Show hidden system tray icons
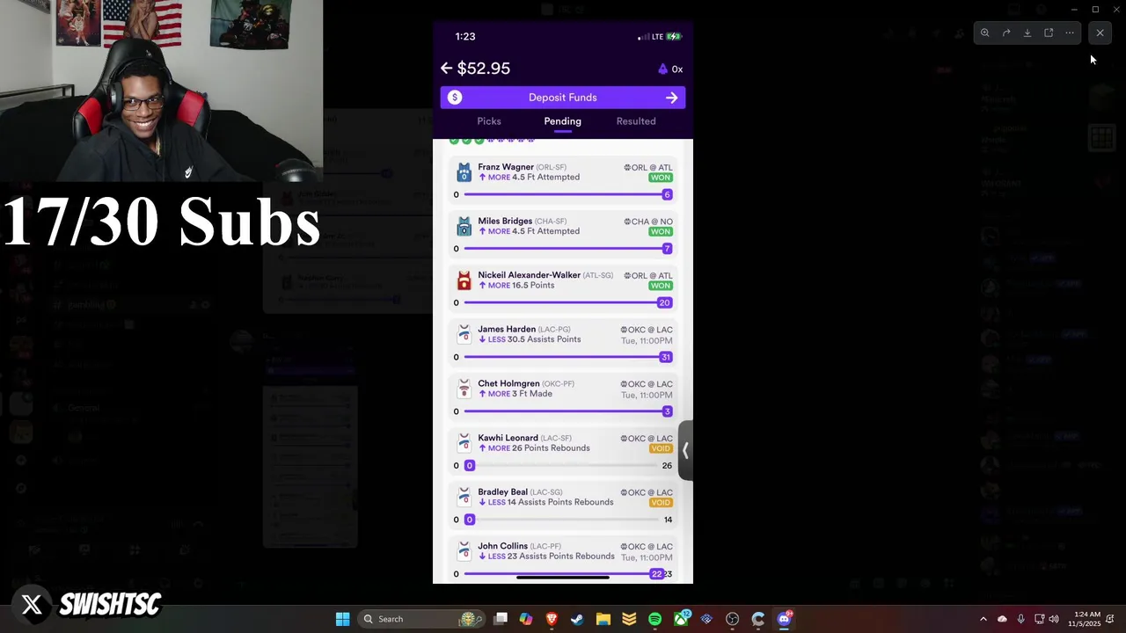 [983, 619]
